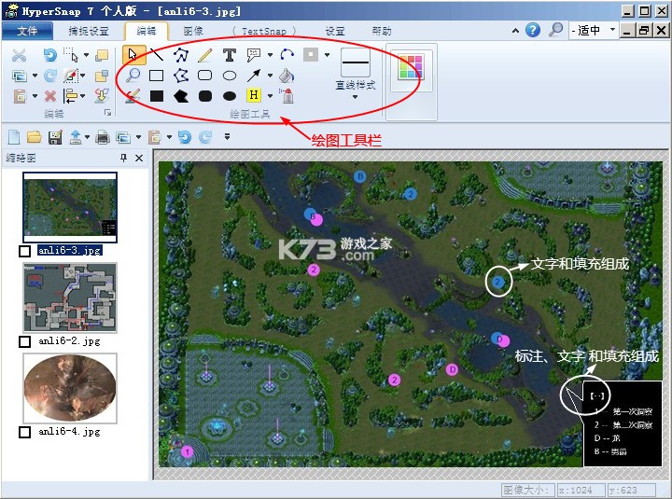This screenshot has width=672, height=499.
Task: Collapse the ribbon with the up chevron
Action: pos(515,31)
